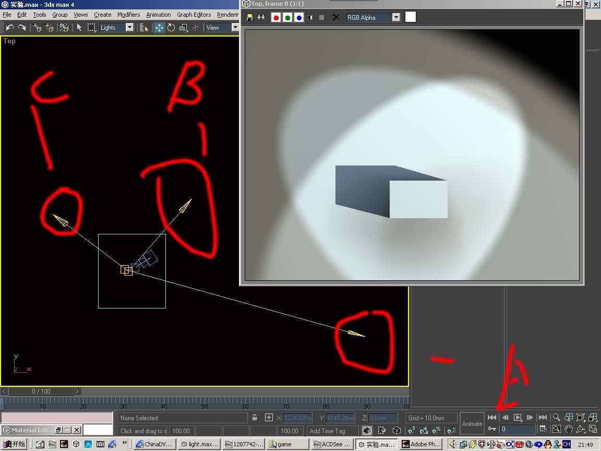Clone the rendered frame window
The image size is (601, 451).
(x=261, y=17)
